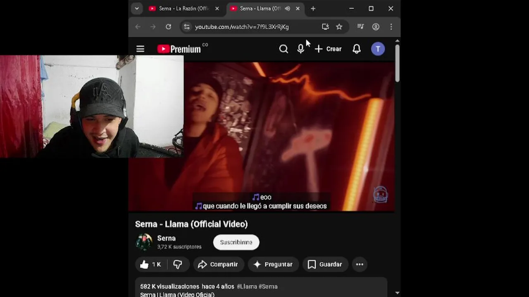Open the account avatar T menu
This screenshot has width=529, height=297.
pos(378,49)
